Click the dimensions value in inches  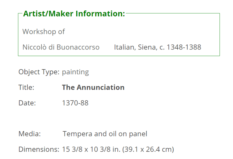(91, 149)
